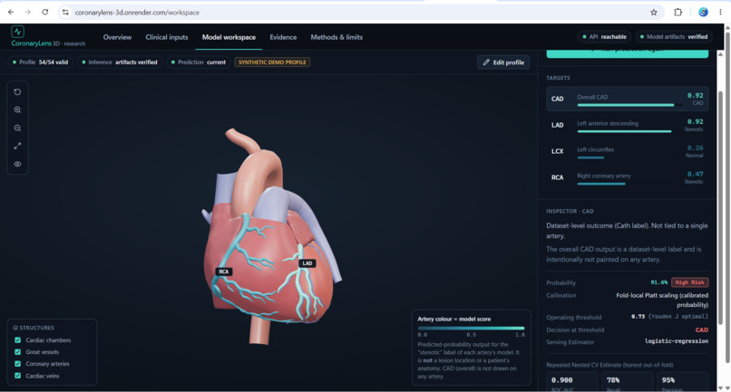Click the teal run prediction button
731x392 pixels.
point(627,53)
